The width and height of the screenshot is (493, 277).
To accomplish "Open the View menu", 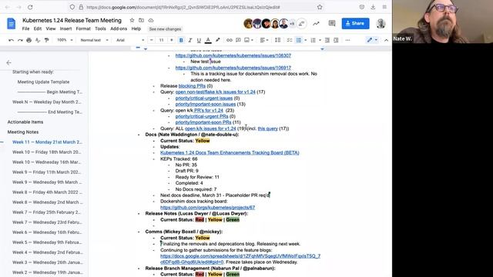I will pyautogui.click(x=51, y=28).
